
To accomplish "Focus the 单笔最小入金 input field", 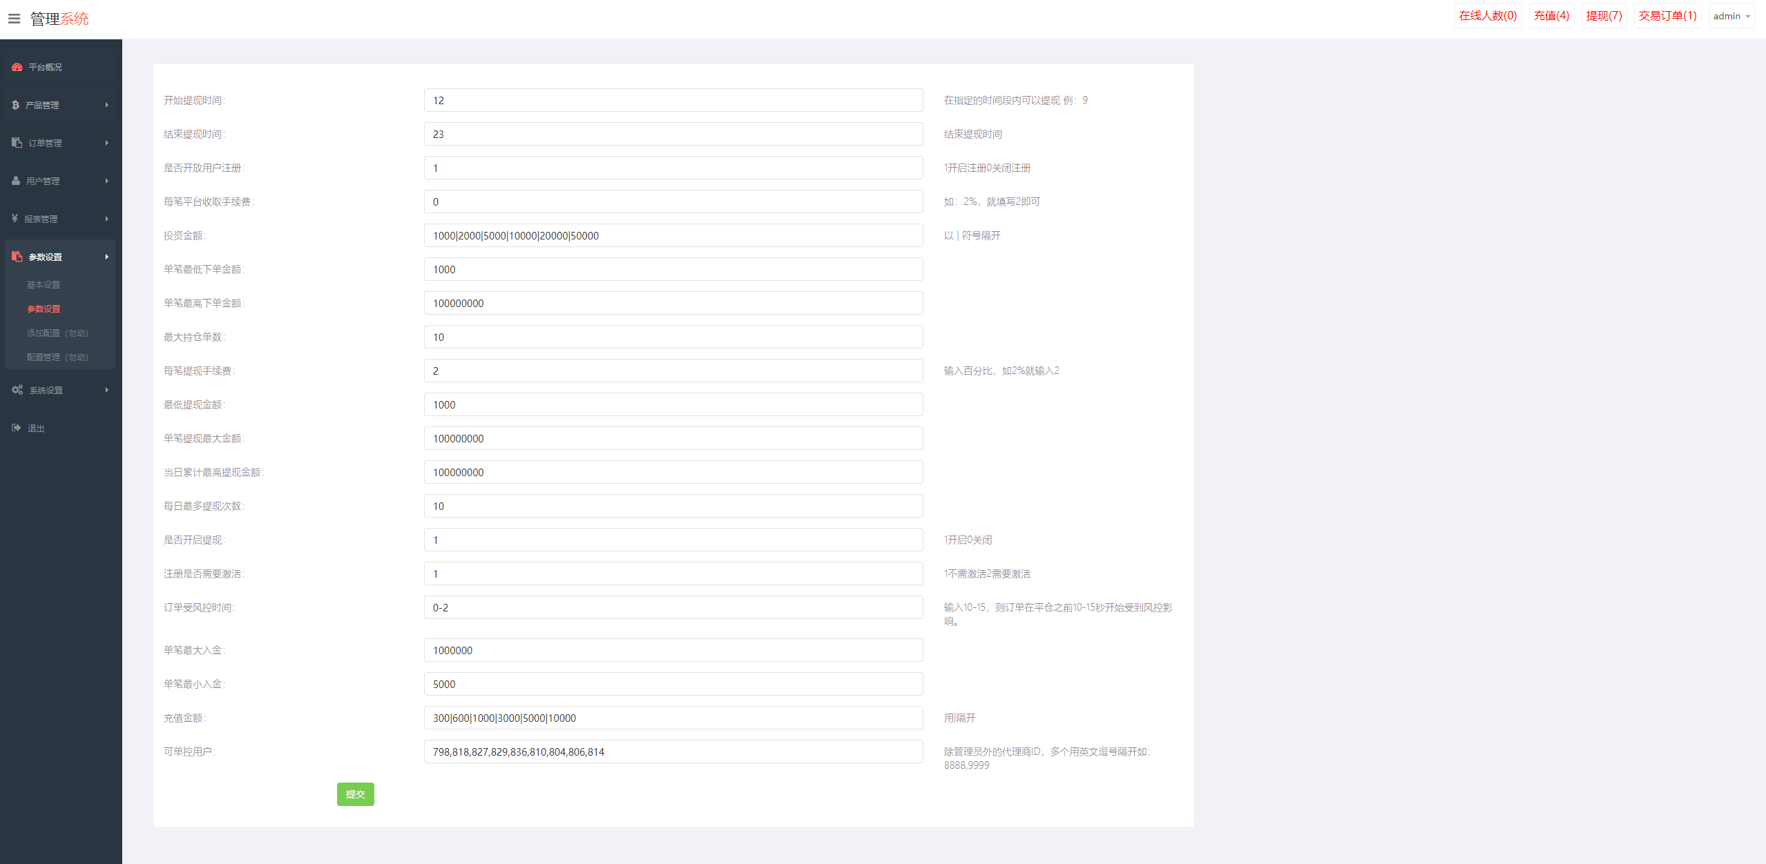I will (673, 684).
